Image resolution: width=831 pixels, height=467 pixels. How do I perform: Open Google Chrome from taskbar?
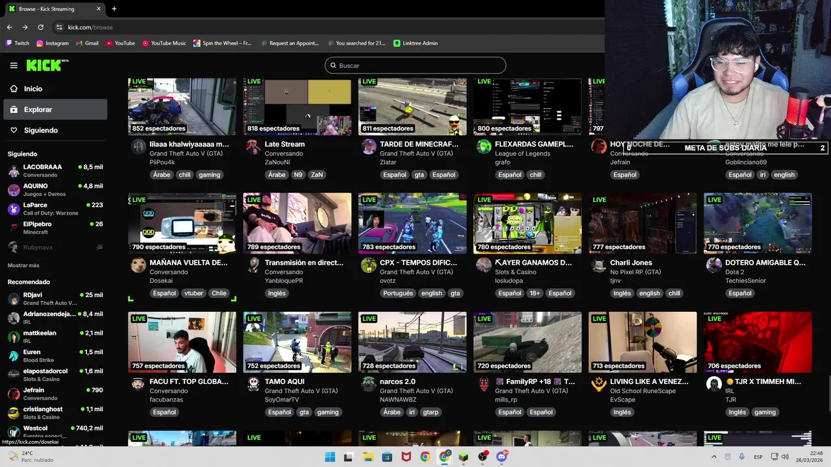click(x=425, y=457)
